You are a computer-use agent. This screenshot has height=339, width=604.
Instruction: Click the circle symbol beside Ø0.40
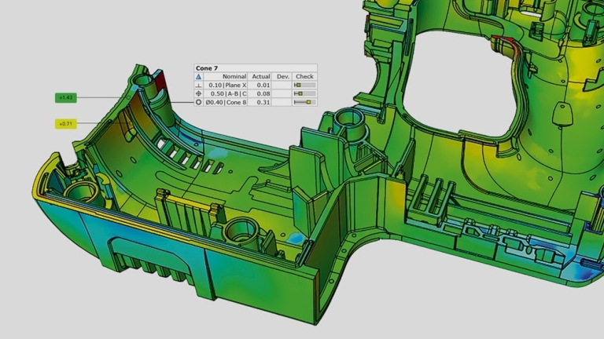(x=198, y=102)
